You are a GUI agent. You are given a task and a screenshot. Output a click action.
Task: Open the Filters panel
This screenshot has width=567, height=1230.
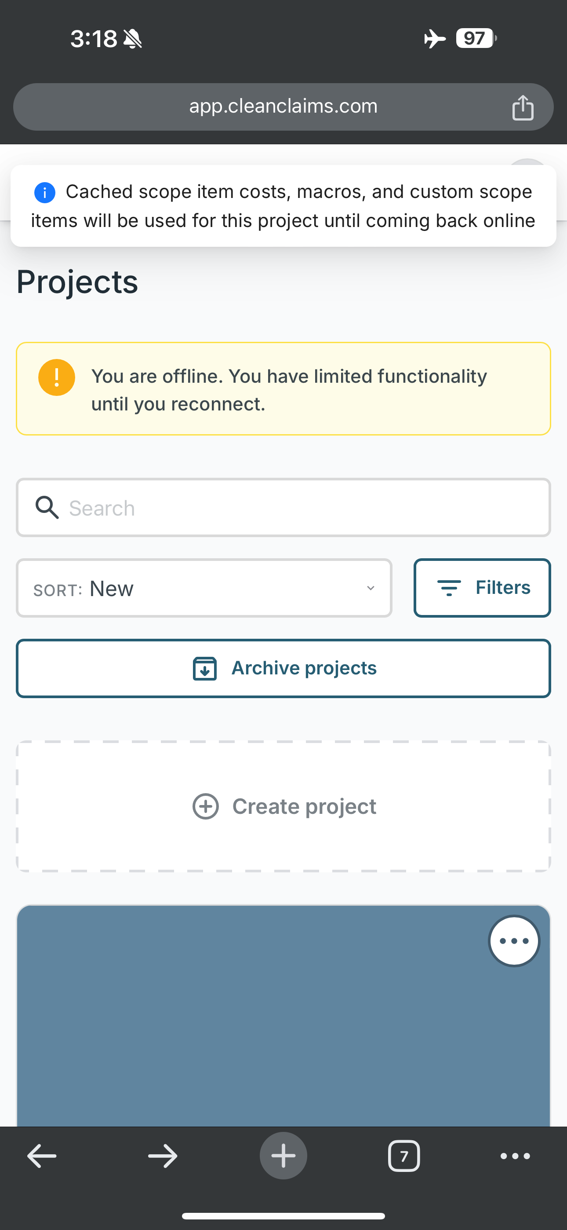(482, 588)
